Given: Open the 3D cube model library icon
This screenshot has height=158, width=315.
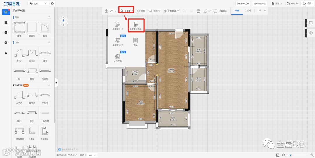Looking at the screenshot, I should pyautogui.click(x=6, y=33).
